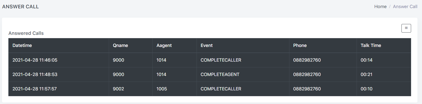Screen dimensions: 422x104
Task: Click the Answered Calls table heading
Action: tap(26, 33)
